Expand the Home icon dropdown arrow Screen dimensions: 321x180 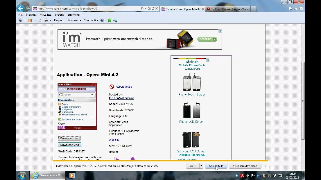25,20
